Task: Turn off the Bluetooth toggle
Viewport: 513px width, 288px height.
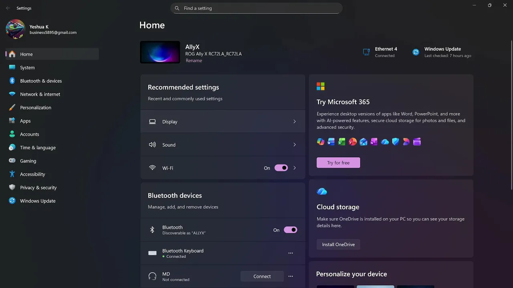Action: tap(291, 230)
